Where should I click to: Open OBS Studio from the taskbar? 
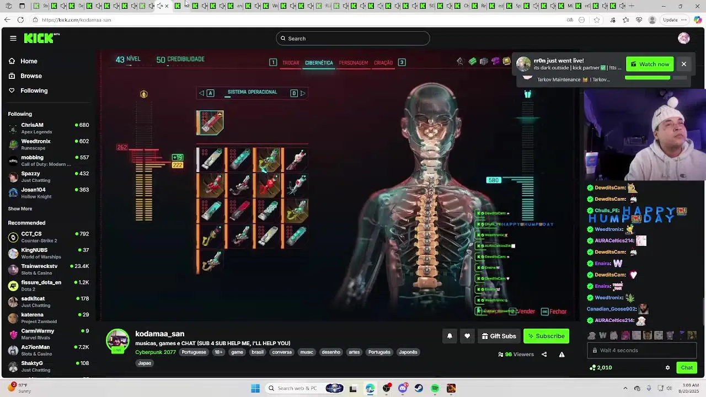[x=387, y=388]
